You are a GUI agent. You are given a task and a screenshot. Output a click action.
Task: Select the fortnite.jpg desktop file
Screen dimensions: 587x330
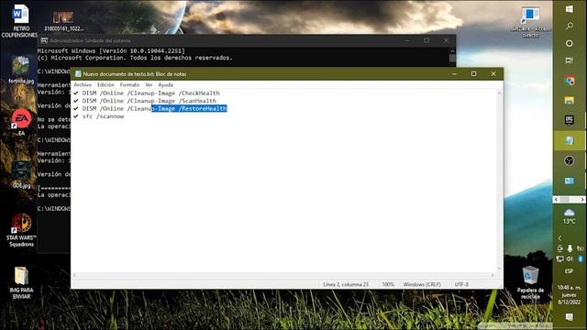(x=21, y=70)
